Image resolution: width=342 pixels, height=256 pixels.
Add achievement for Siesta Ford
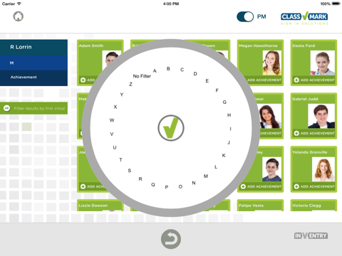click(314, 80)
